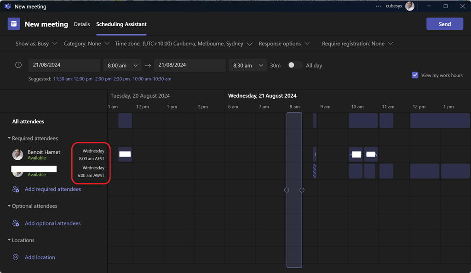Switch to the Details tab
The width and height of the screenshot is (471, 273).
pyautogui.click(x=82, y=24)
